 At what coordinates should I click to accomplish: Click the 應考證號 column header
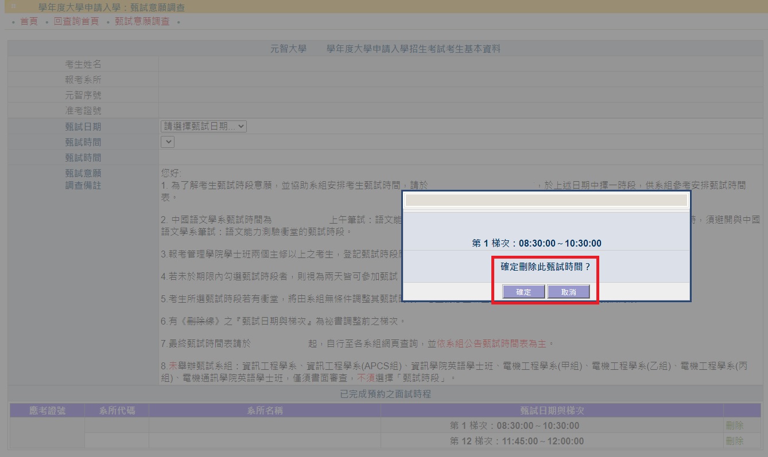[47, 411]
